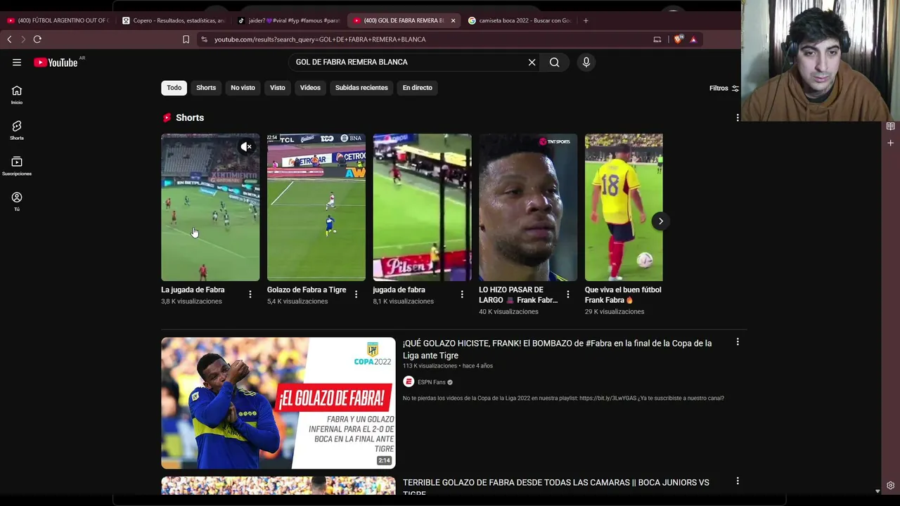Image resolution: width=900 pixels, height=506 pixels.
Task: Open more options for the ESPN Fans video
Action: pyautogui.click(x=738, y=342)
